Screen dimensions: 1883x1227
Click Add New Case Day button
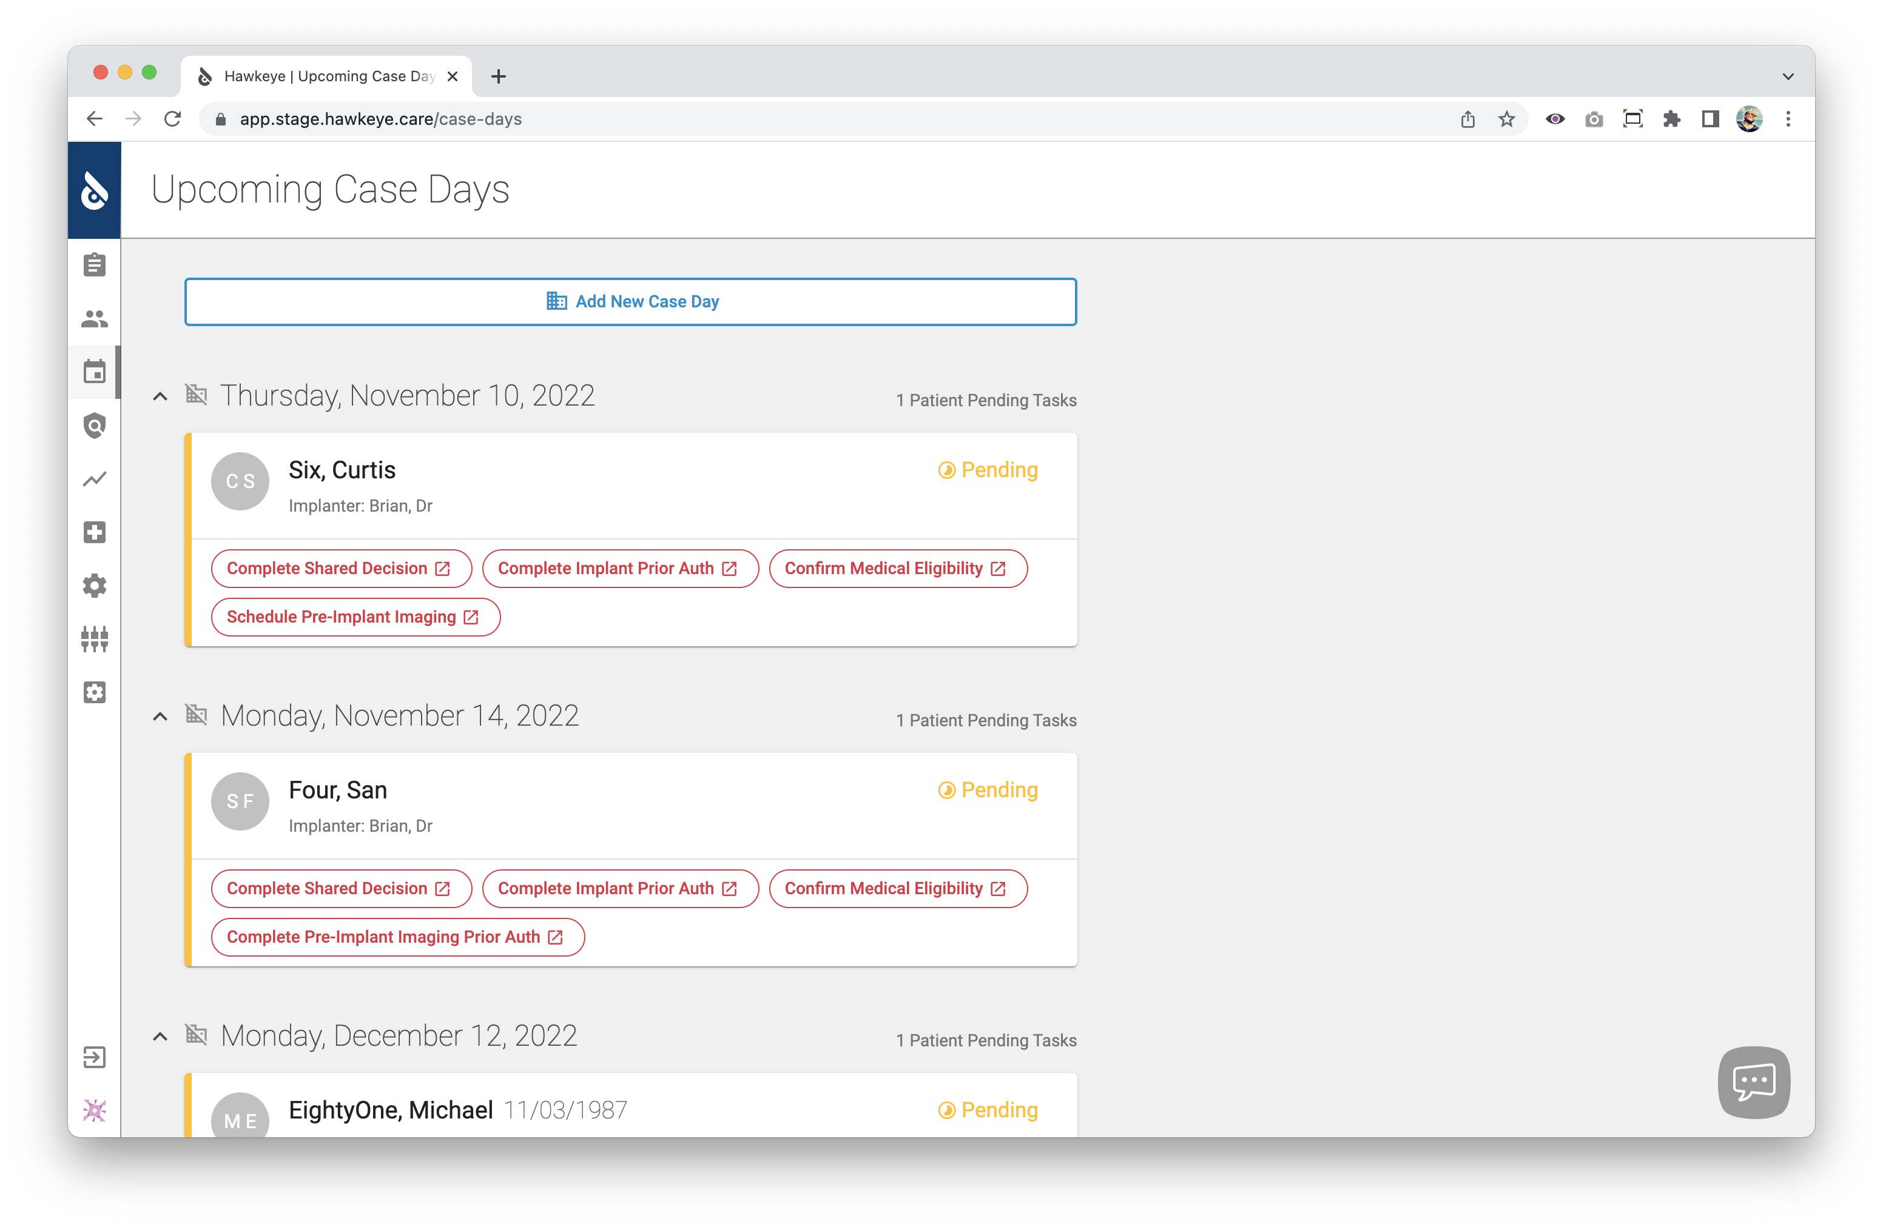[630, 301]
